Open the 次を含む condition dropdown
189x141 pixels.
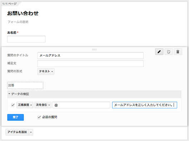coord(43,105)
